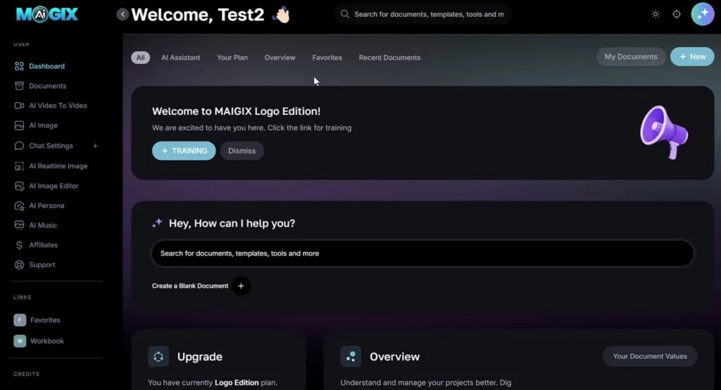The image size is (721, 390).
Task: Open AI Video To Video in sidebar
Action: pyautogui.click(x=57, y=106)
